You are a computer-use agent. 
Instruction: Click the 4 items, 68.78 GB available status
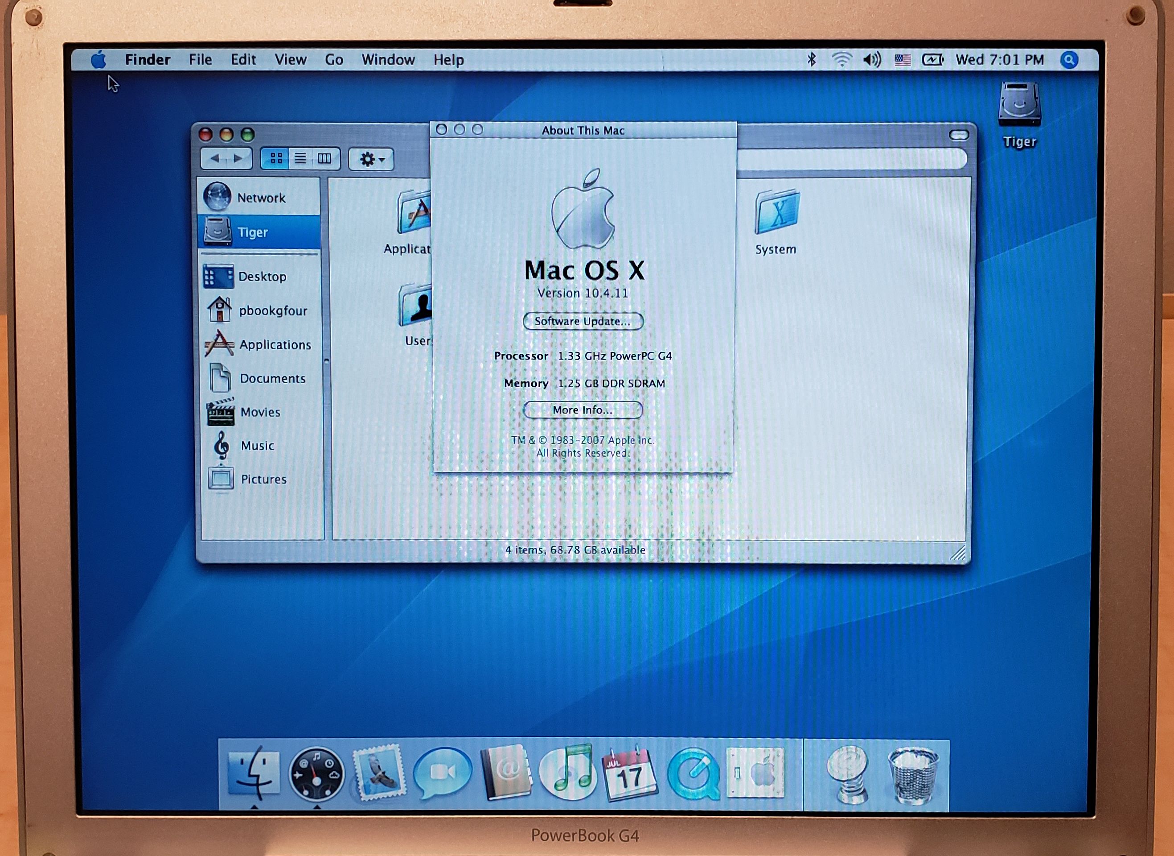point(575,550)
